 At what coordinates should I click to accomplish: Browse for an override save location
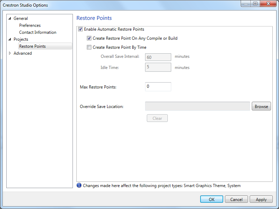261,106
